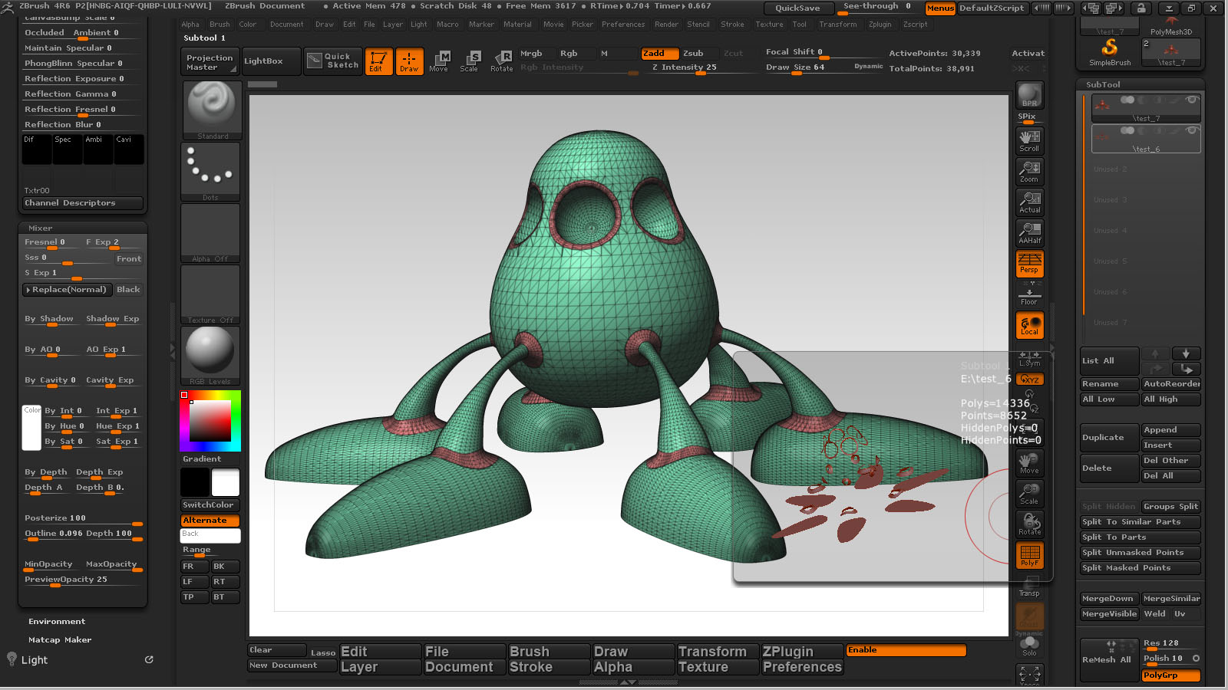
Task: Expand the Replace(Normal) dropdown
Action: click(x=68, y=290)
